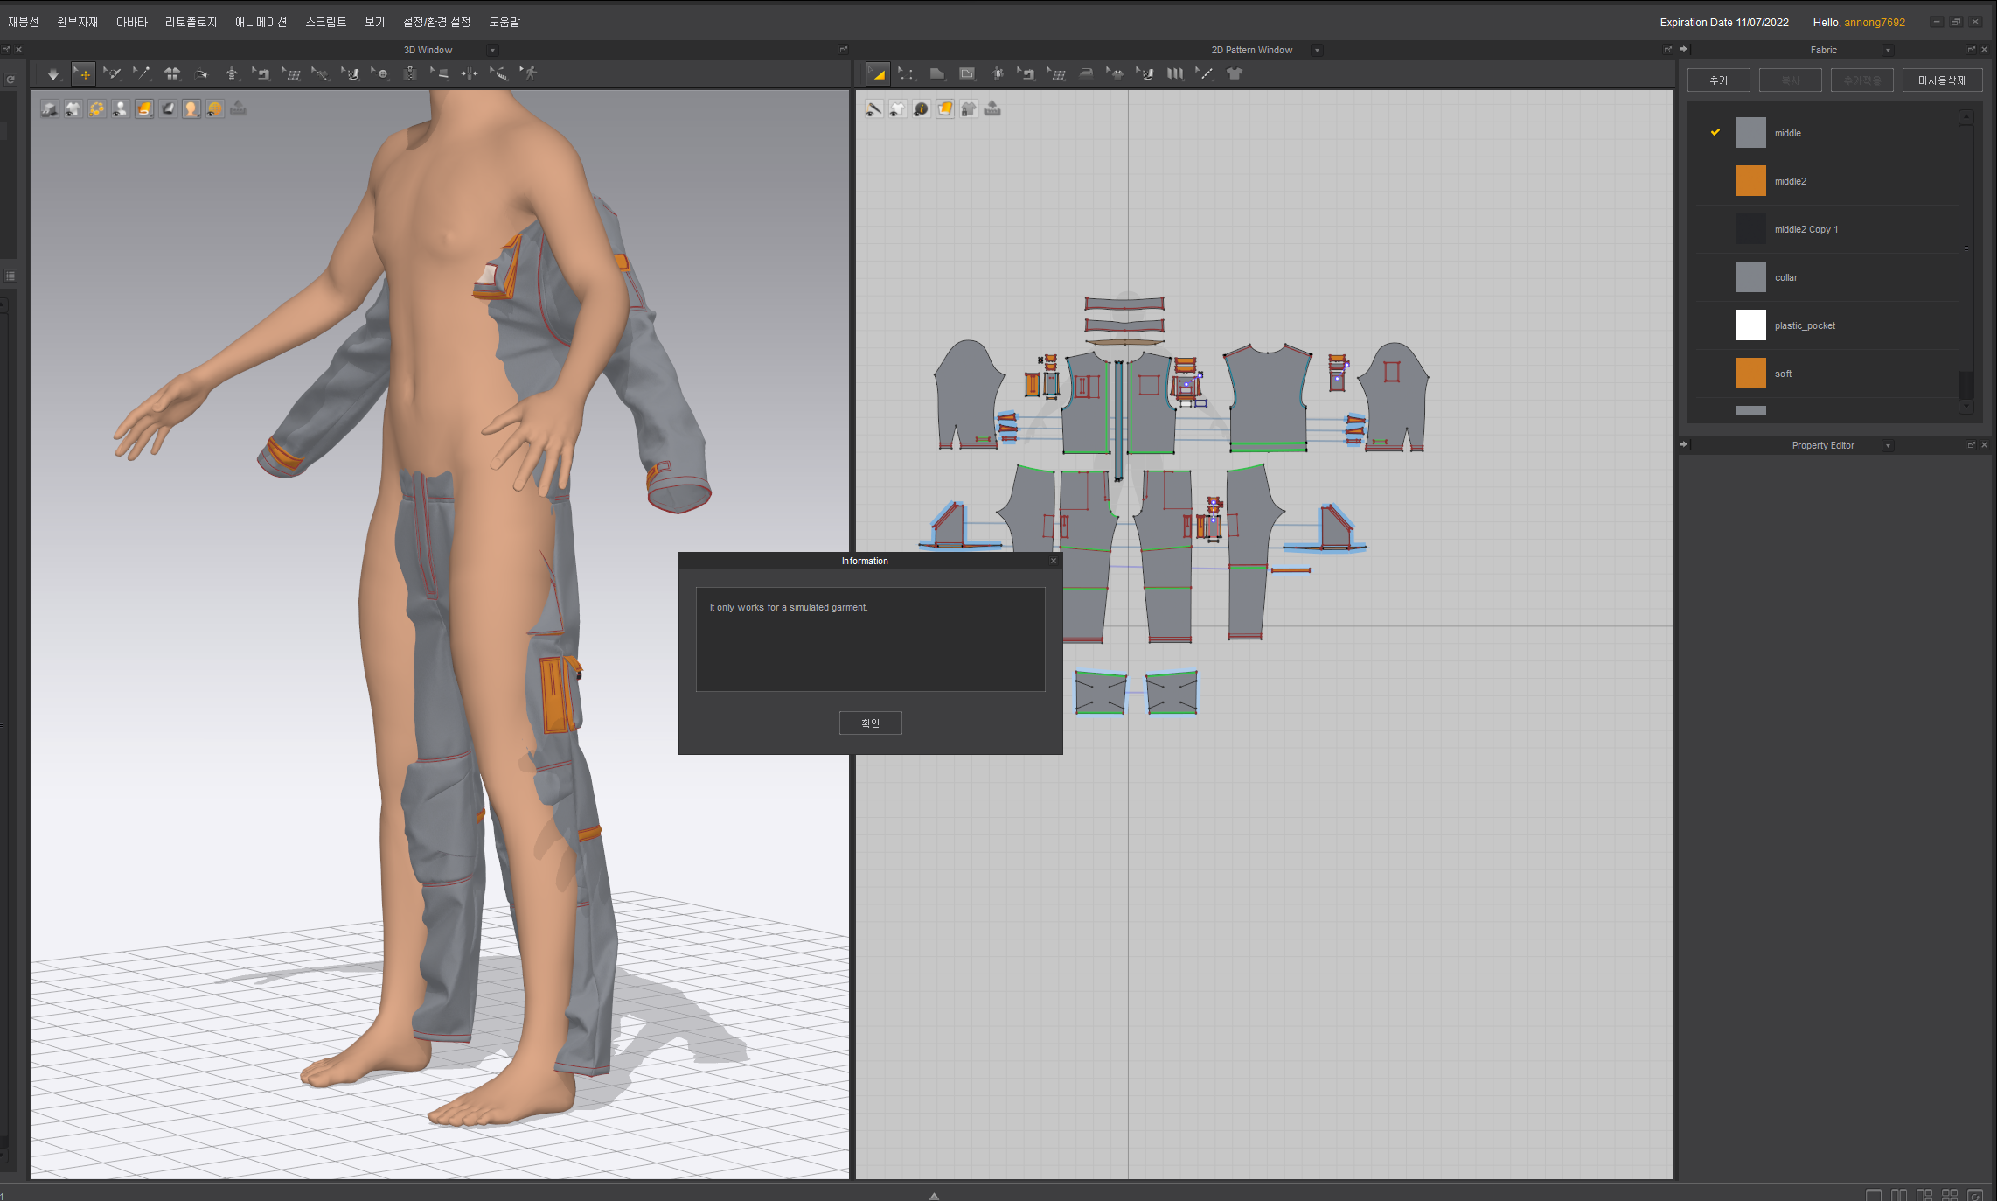This screenshot has width=1997, height=1201.
Task: Select the Polygon pattern tool in the 2D toolbar
Action: click(937, 74)
